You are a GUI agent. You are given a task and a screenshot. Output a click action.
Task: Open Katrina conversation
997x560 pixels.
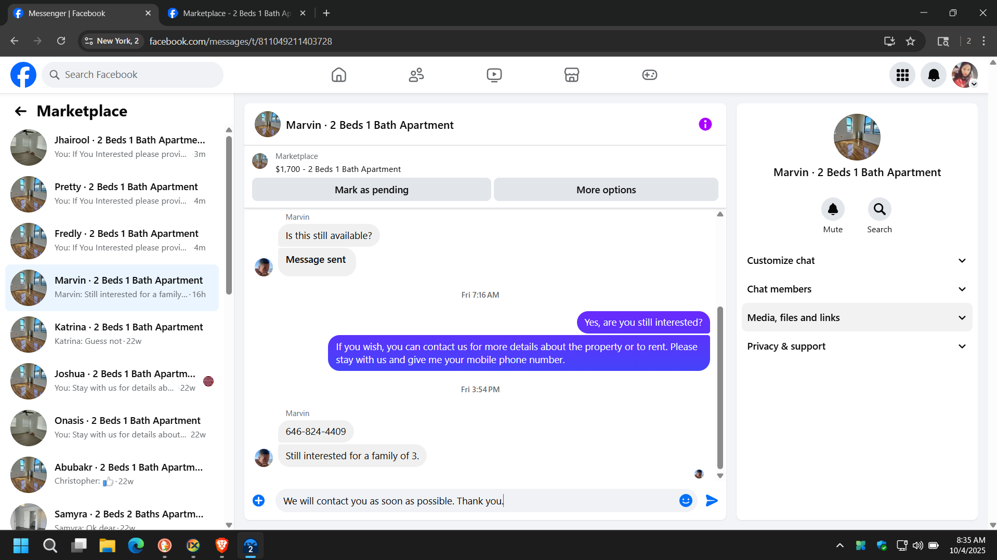point(112,334)
